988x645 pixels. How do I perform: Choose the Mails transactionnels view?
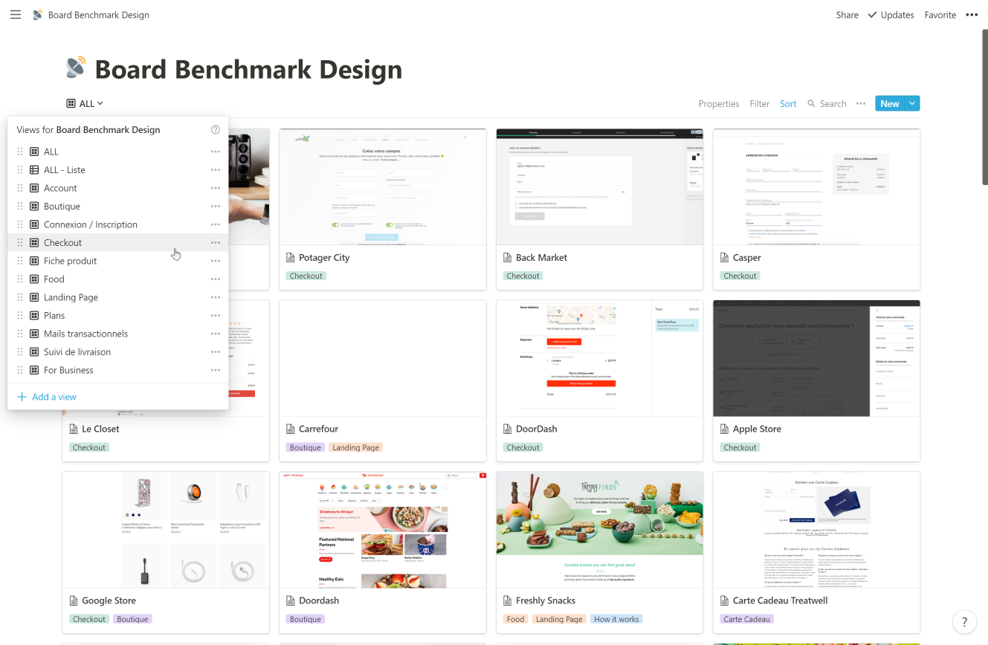(x=85, y=334)
